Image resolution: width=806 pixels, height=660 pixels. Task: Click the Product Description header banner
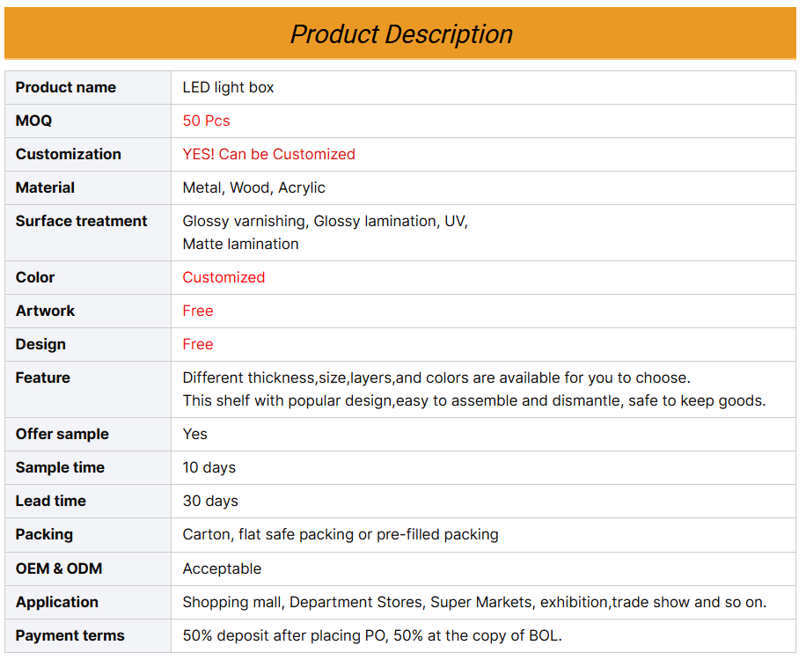click(x=399, y=33)
